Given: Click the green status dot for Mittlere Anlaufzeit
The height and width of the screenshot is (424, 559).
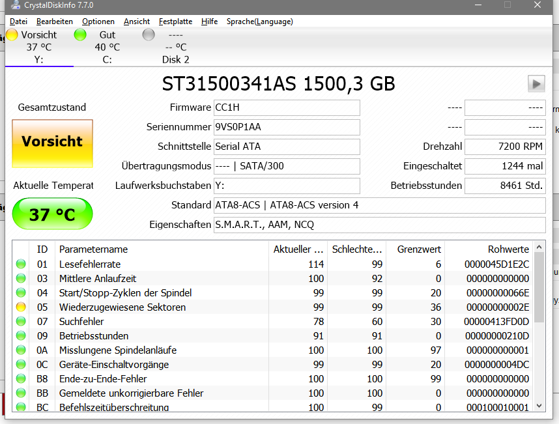Looking at the screenshot, I should pyautogui.click(x=21, y=278).
